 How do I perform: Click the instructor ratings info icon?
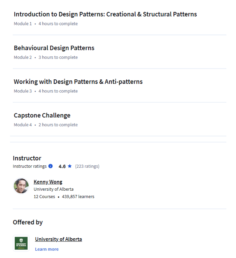[x=50, y=166]
